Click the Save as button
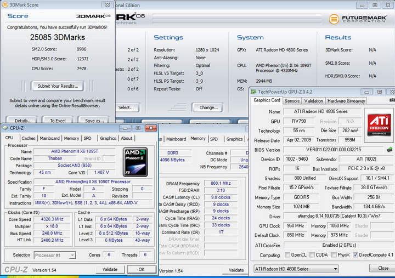Image resolution: width=395 pixels, height=278 pixels. pyautogui.click(x=94, y=120)
